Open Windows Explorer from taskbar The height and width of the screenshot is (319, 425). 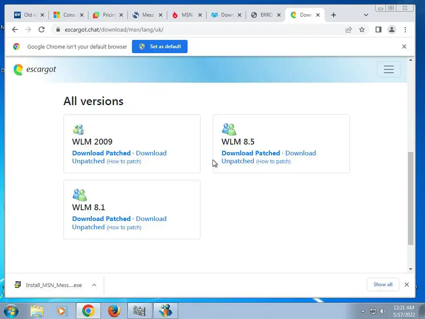[x=37, y=311]
